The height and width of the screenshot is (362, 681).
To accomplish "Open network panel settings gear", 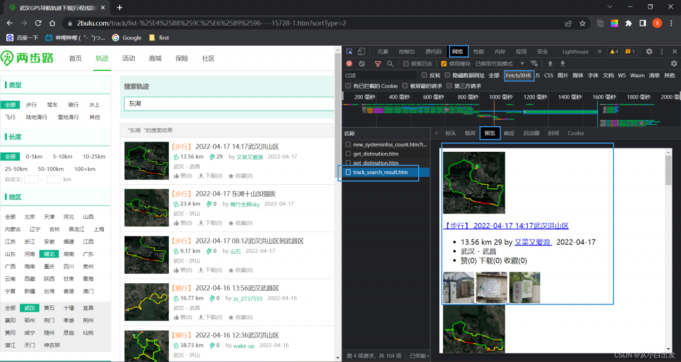I will (674, 64).
